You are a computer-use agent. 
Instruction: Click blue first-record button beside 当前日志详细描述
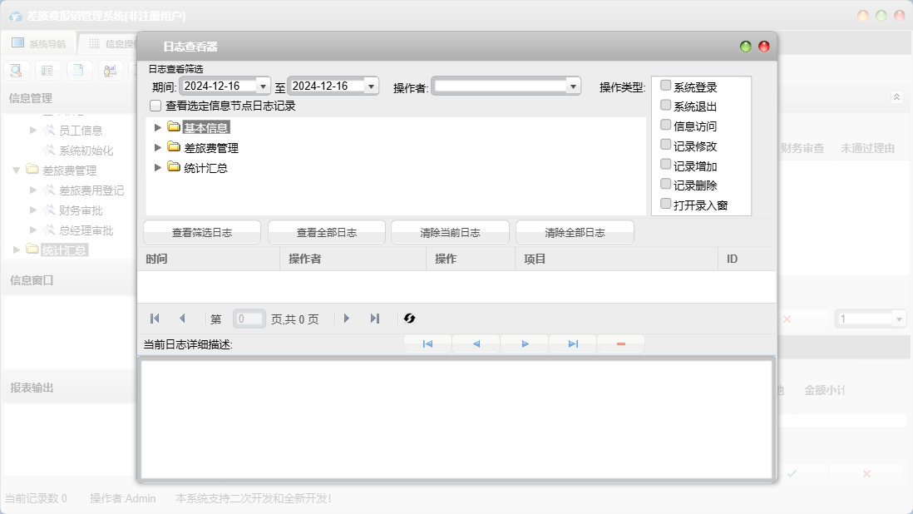click(427, 344)
